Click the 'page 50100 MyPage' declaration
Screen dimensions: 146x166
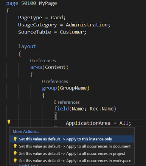[31, 3]
